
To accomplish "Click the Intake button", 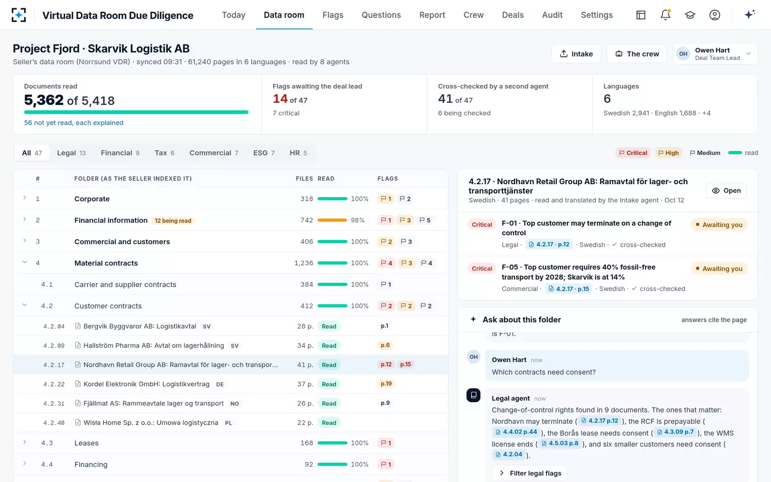I will pos(577,54).
